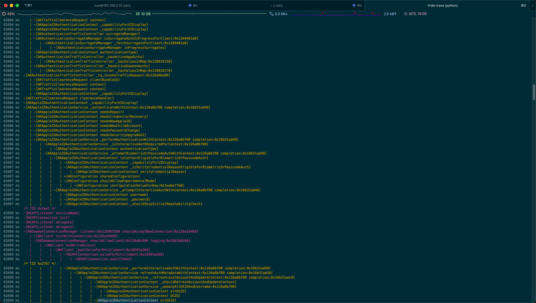Viewport: 536px width, 303px height.
Task: Click the memory icon next to 10 GB
Action: click(138, 14)
